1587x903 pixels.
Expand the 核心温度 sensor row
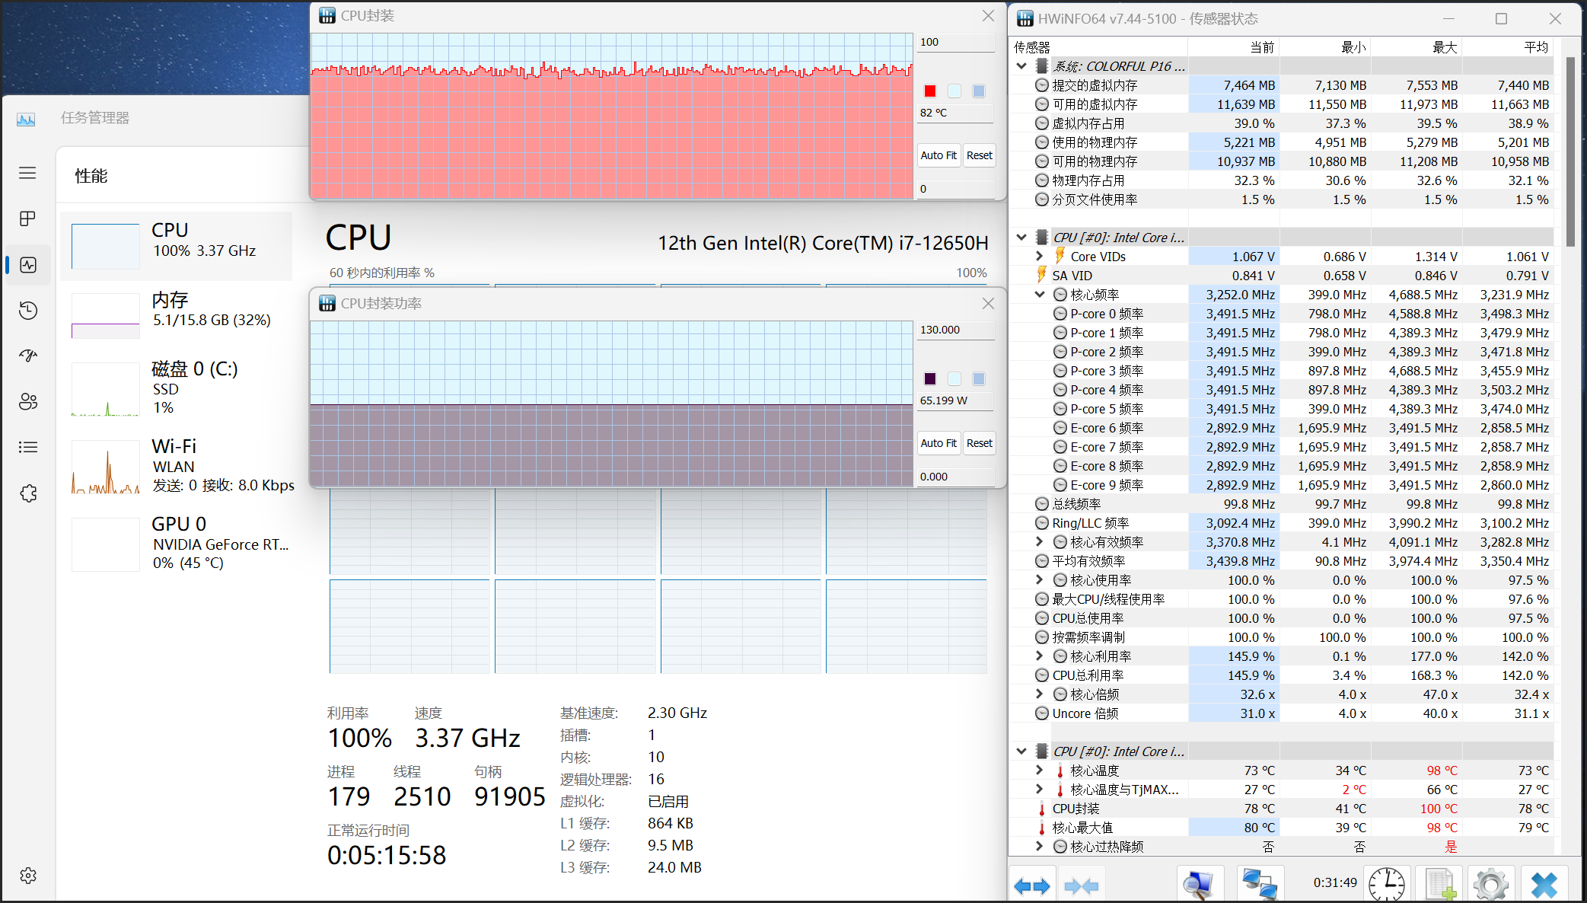(x=1040, y=771)
